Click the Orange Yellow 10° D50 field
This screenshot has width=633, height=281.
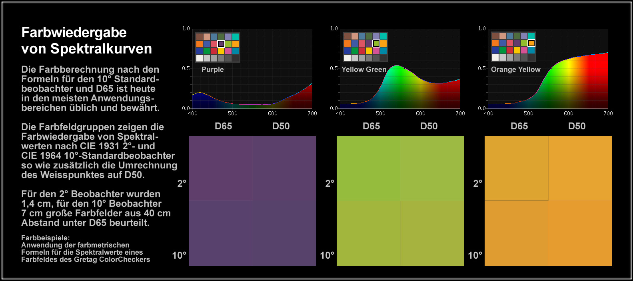(580, 233)
